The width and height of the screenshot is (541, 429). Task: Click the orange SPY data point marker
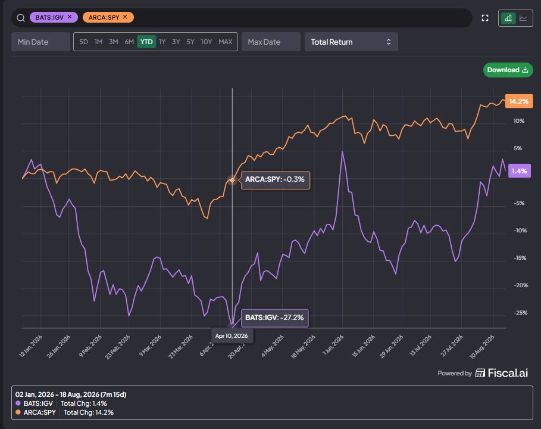point(232,180)
